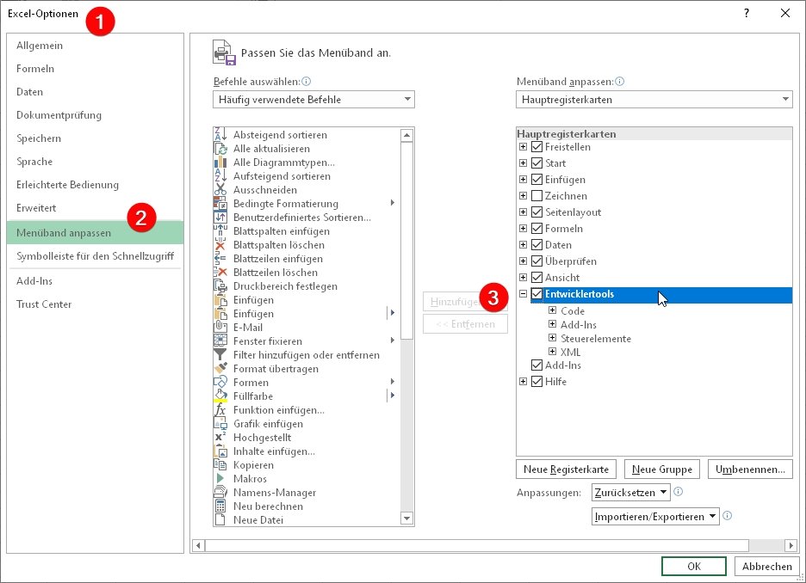Enable the Add-Ins tab checkbox

pos(536,366)
